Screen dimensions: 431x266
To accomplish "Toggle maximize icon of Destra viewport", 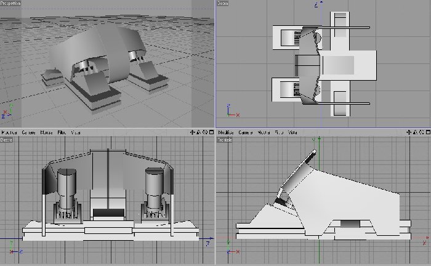I will [x=211, y=132].
